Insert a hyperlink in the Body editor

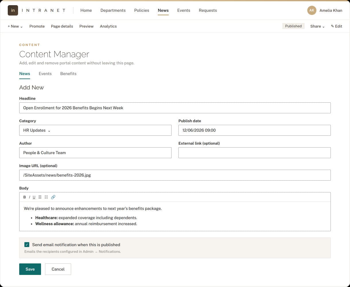[x=53, y=197]
